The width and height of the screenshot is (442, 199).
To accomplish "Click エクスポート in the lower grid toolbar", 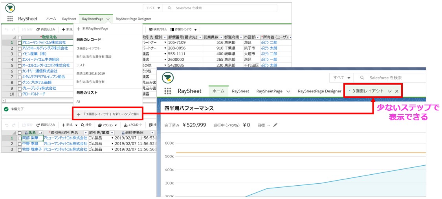I will click(x=133, y=125).
